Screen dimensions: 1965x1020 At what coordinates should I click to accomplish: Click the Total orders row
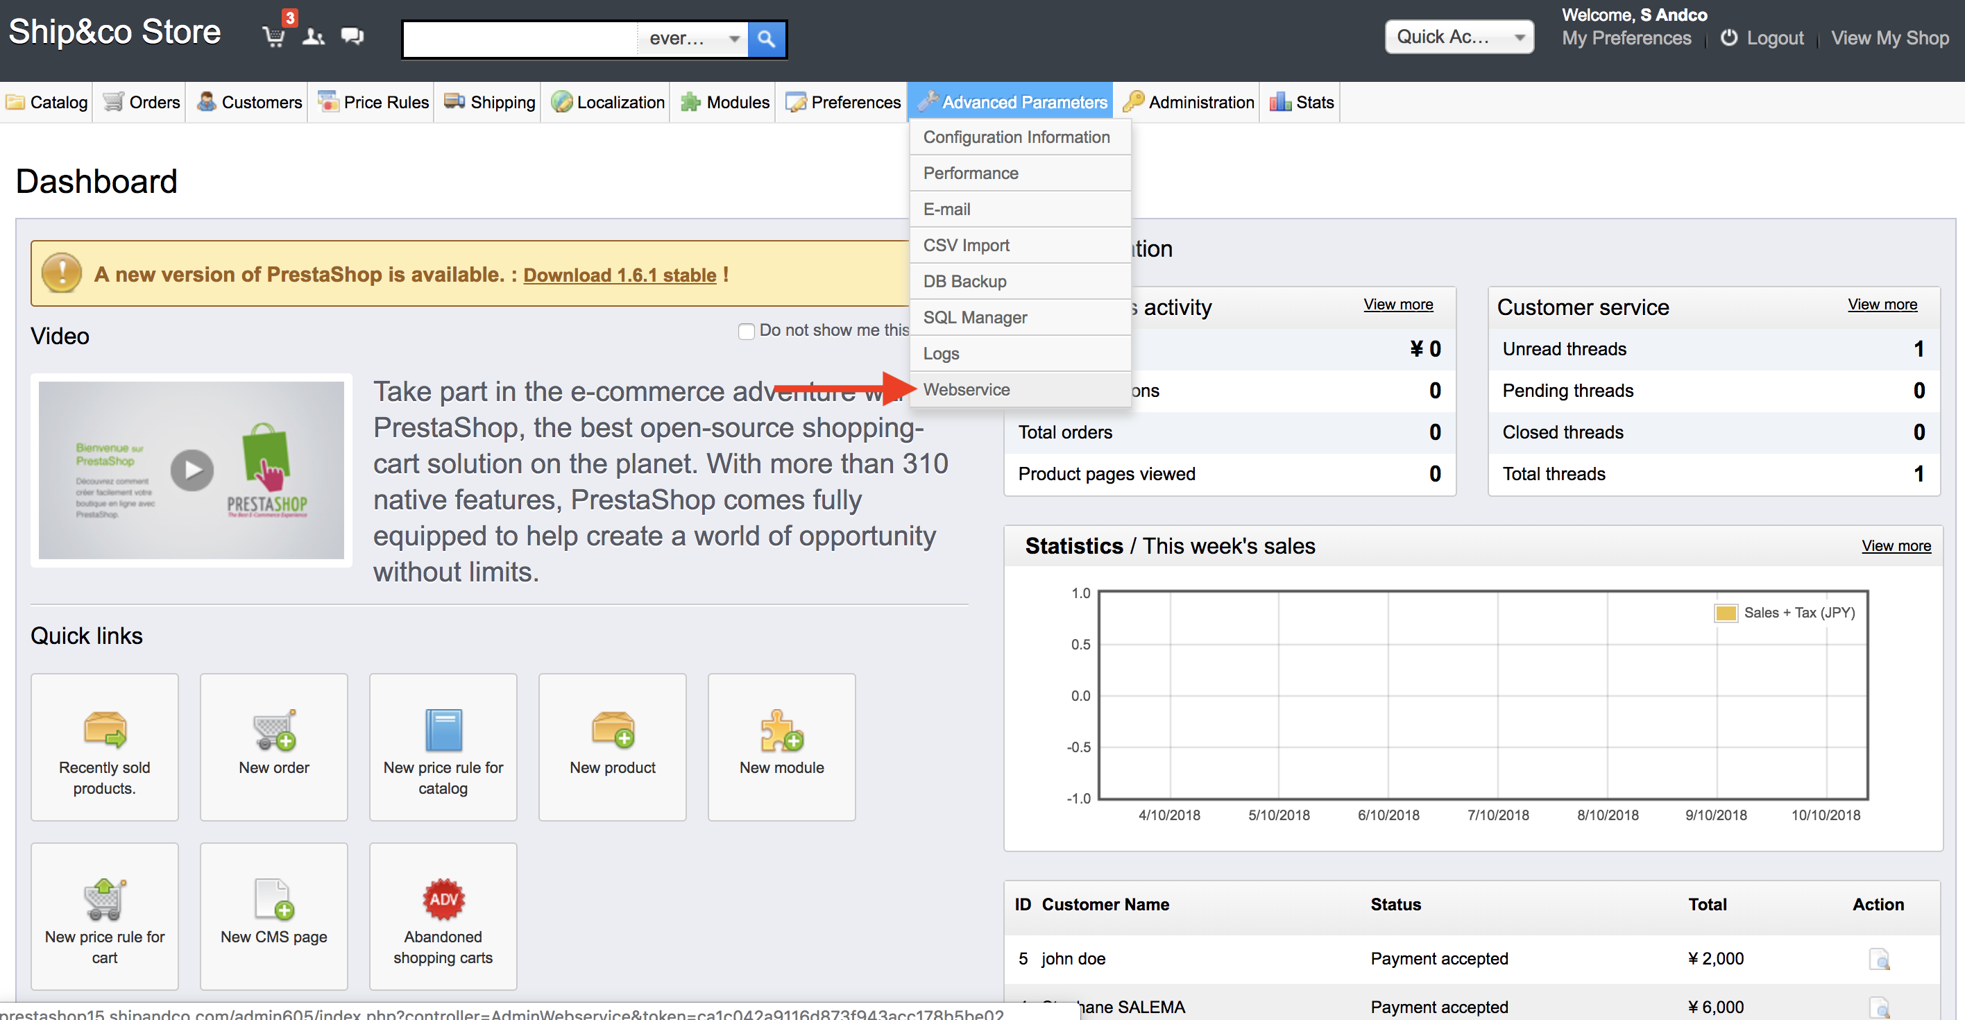[x=1229, y=432]
